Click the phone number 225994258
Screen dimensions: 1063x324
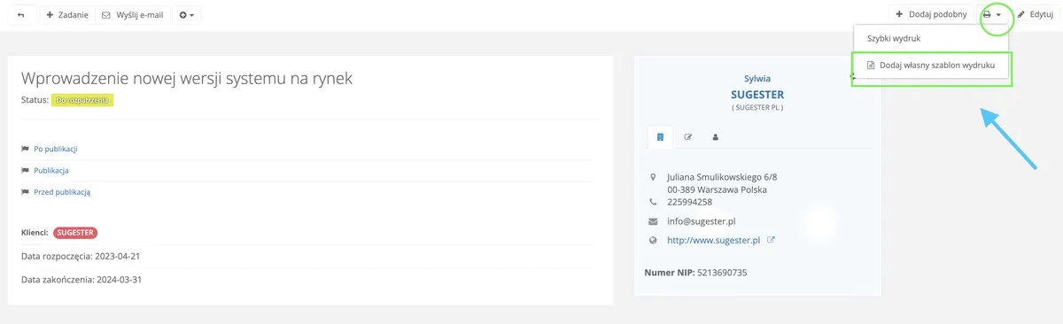(x=690, y=202)
